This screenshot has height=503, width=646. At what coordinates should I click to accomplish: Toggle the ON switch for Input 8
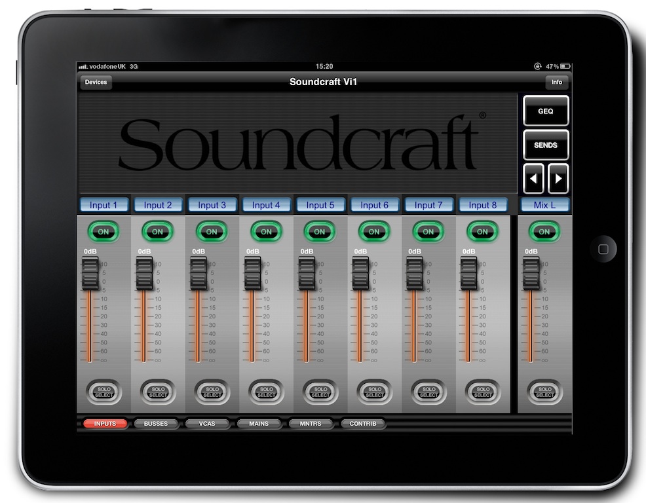point(482,231)
